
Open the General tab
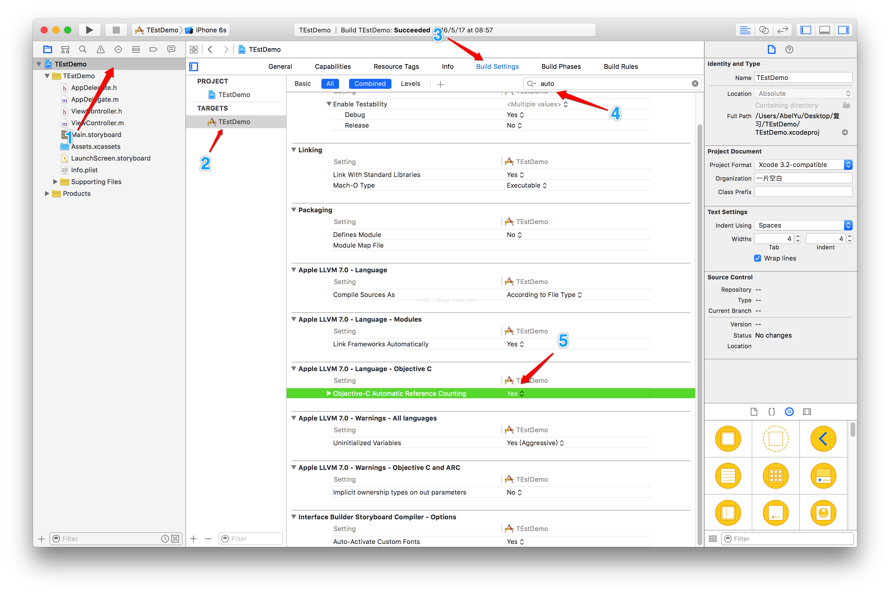click(280, 66)
